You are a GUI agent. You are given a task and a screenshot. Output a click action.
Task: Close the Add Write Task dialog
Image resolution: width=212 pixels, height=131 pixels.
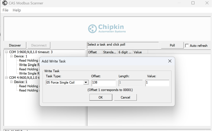click(170, 61)
